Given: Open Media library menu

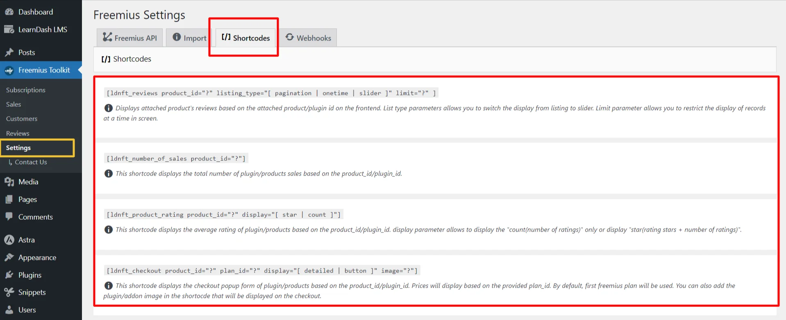Looking at the screenshot, I should pos(28,182).
